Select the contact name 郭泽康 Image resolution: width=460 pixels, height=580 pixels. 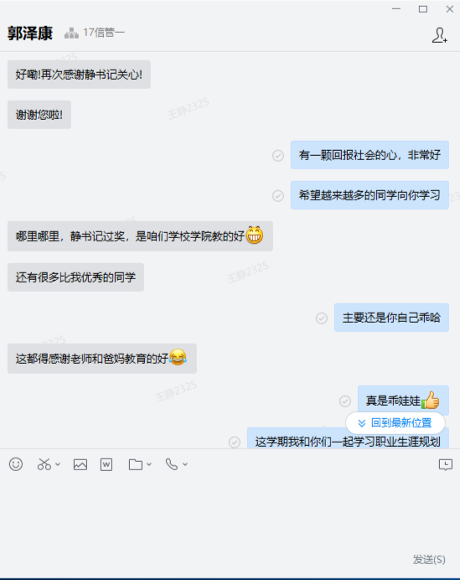30,34
